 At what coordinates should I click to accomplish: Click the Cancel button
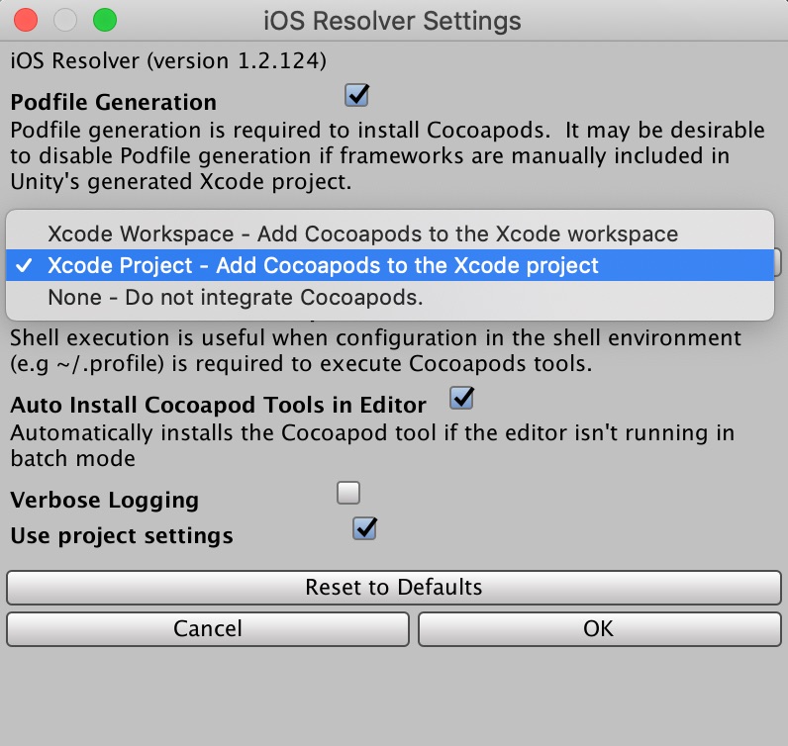tap(208, 628)
